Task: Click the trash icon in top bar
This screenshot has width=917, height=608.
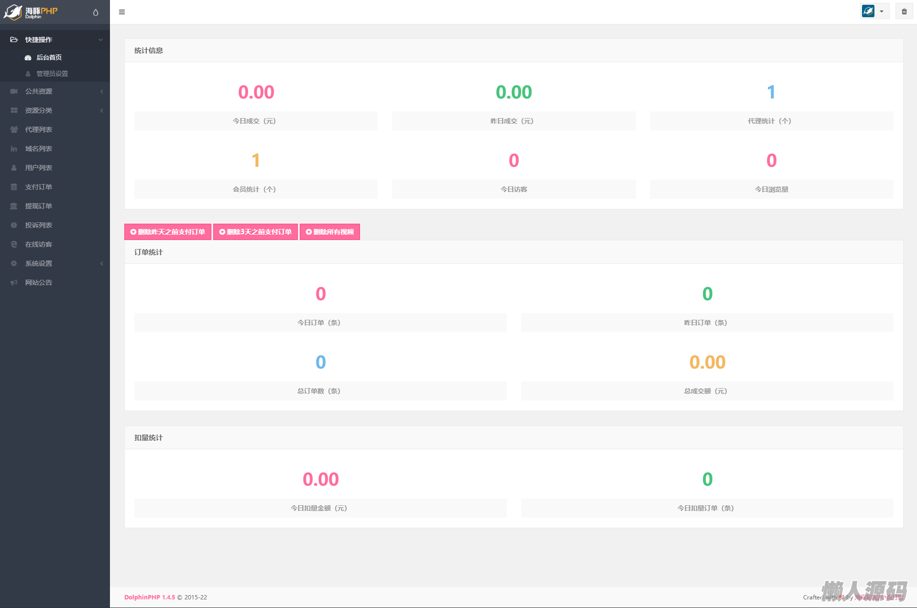Action: (904, 11)
